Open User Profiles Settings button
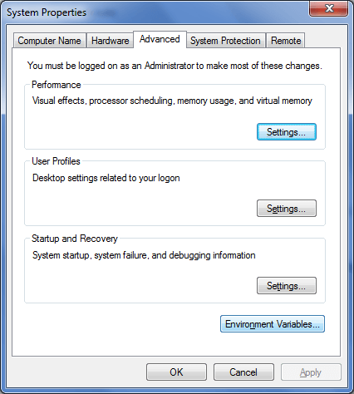The height and width of the screenshot is (394, 354). (x=287, y=209)
